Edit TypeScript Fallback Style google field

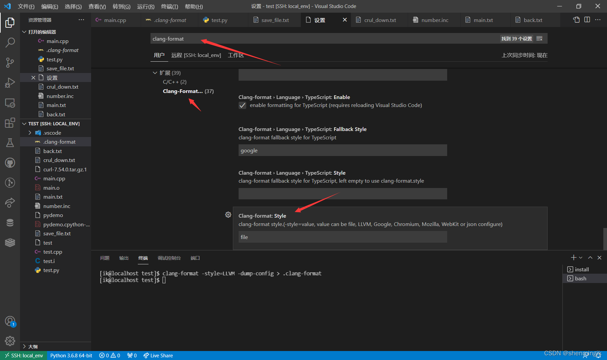pyautogui.click(x=343, y=150)
